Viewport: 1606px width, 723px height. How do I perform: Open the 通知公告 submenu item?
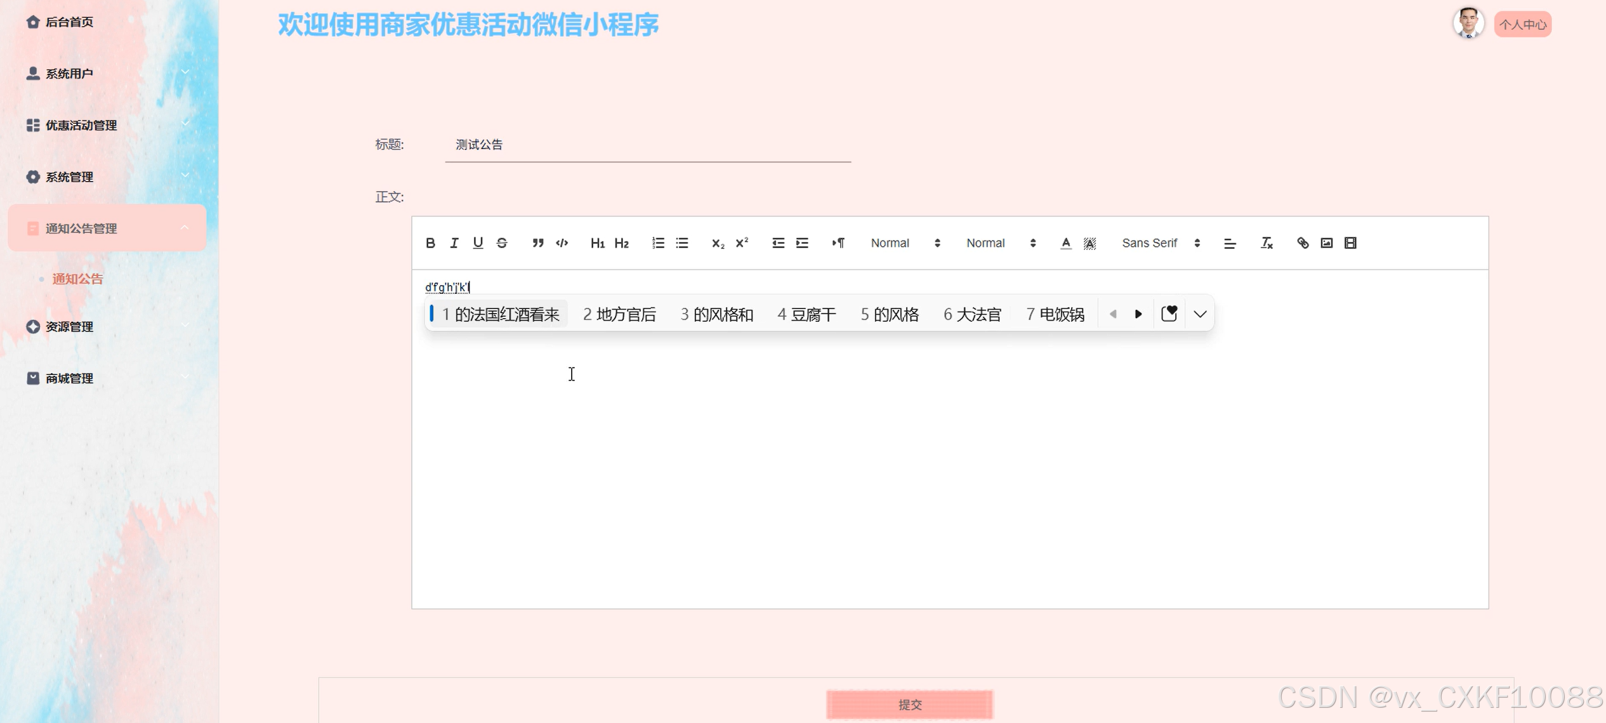(77, 279)
